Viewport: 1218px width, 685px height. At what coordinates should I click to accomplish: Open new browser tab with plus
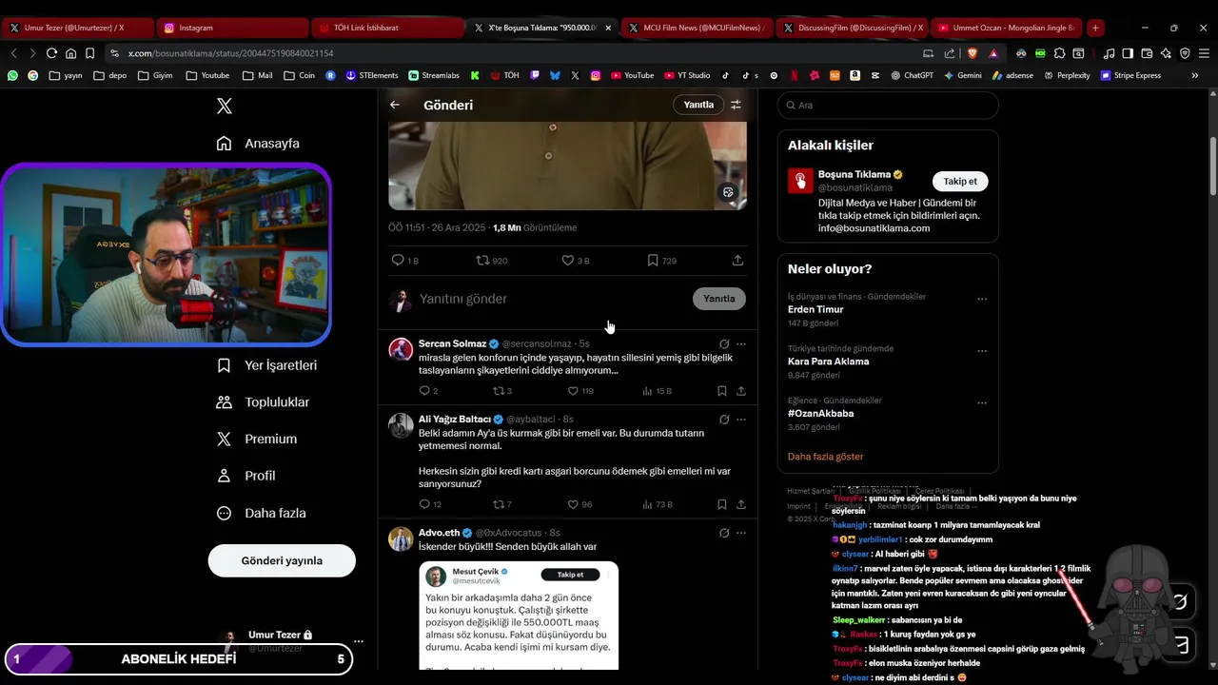(1095, 28)
